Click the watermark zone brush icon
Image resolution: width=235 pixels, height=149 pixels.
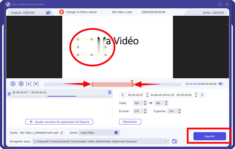pyautogui.click(x=9, y=94)
